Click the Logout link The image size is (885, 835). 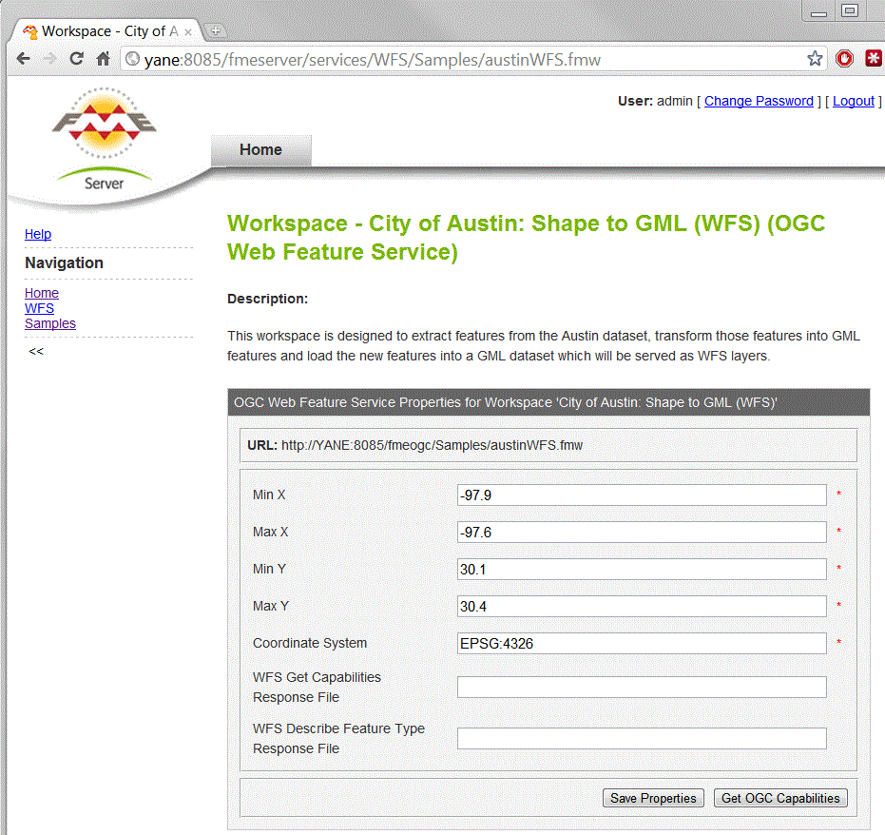854,101
